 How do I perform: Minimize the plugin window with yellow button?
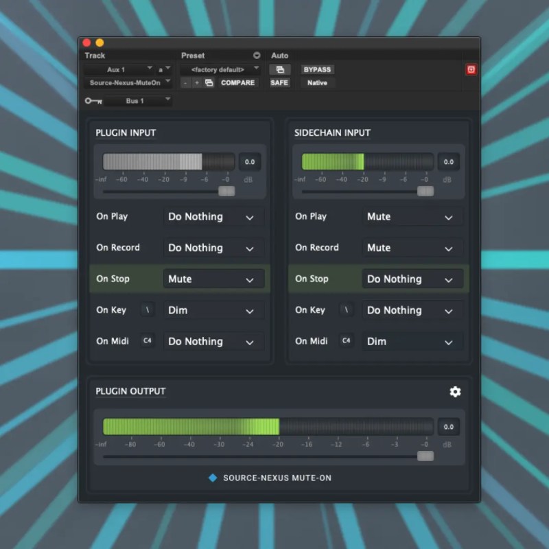100,43
